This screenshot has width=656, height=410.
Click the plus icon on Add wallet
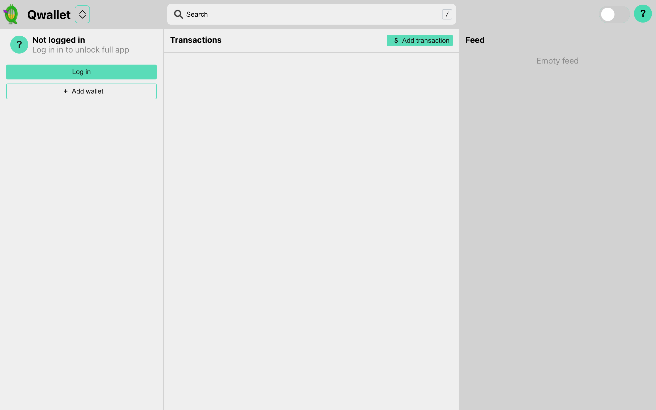click(x=66, y=91)
